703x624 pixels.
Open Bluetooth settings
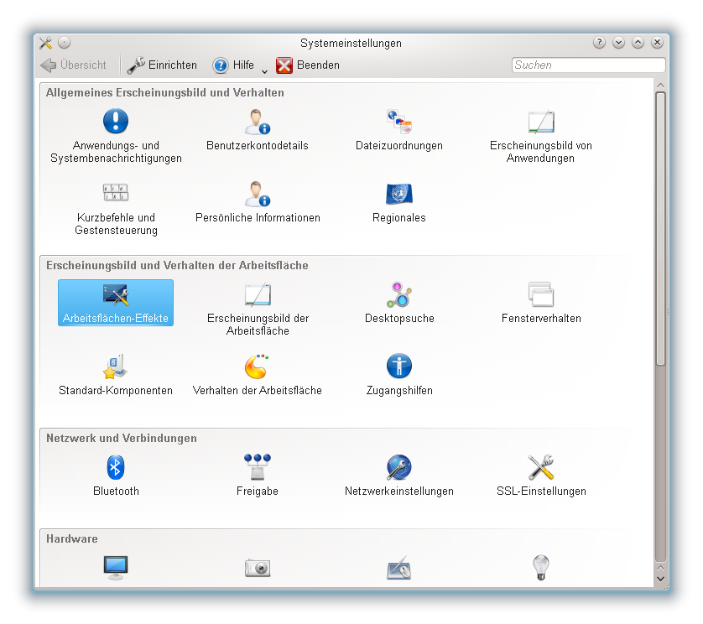116,476
